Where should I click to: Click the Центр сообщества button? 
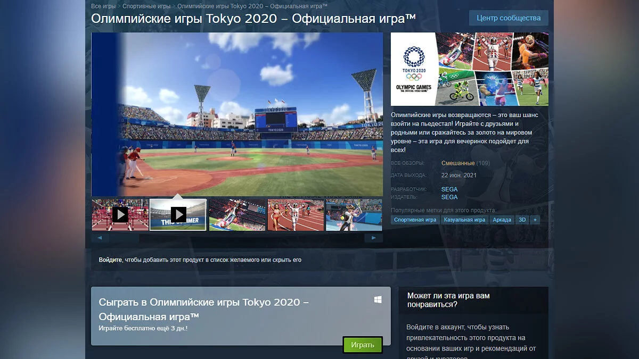pyautogui.click(x=509, y=18)
